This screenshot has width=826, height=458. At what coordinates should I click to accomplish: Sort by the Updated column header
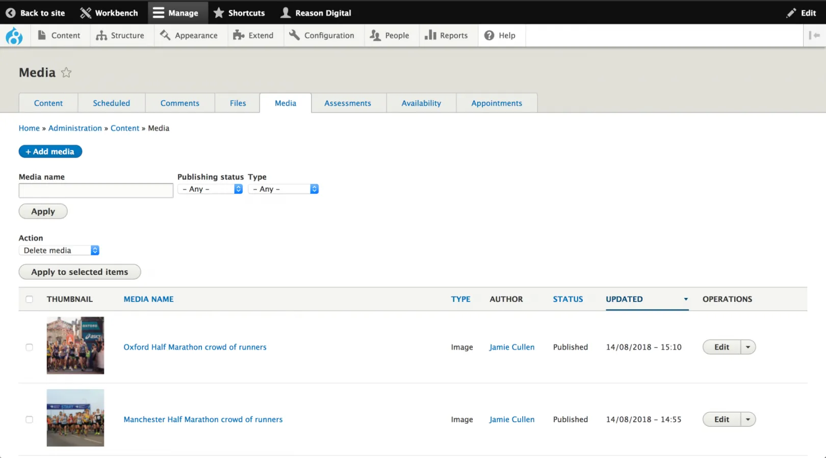624,299
